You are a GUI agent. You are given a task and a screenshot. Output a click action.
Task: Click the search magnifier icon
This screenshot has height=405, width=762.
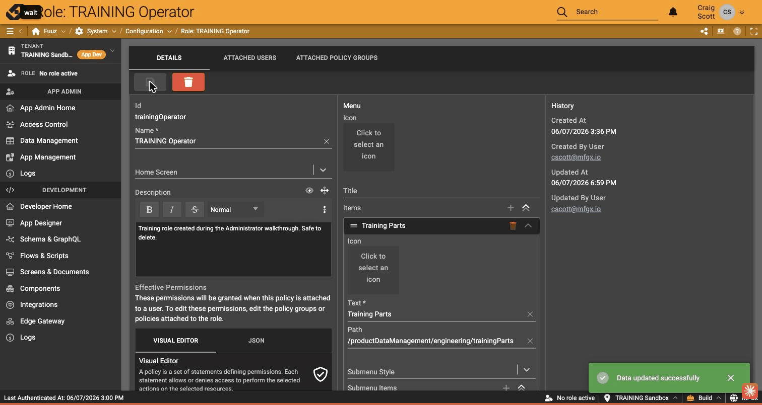coord(562,12)
